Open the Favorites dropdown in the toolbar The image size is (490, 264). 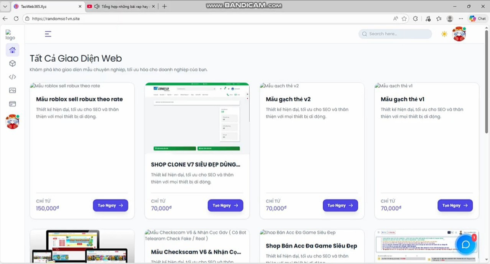click(439, 18)
